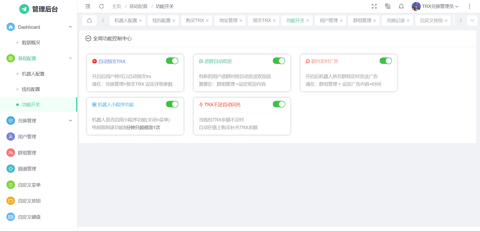Open the language translation icon
This screenshot has height=232, width=480.
388,6
